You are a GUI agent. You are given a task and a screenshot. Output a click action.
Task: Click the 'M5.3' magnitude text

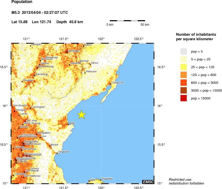click(16, 13)
